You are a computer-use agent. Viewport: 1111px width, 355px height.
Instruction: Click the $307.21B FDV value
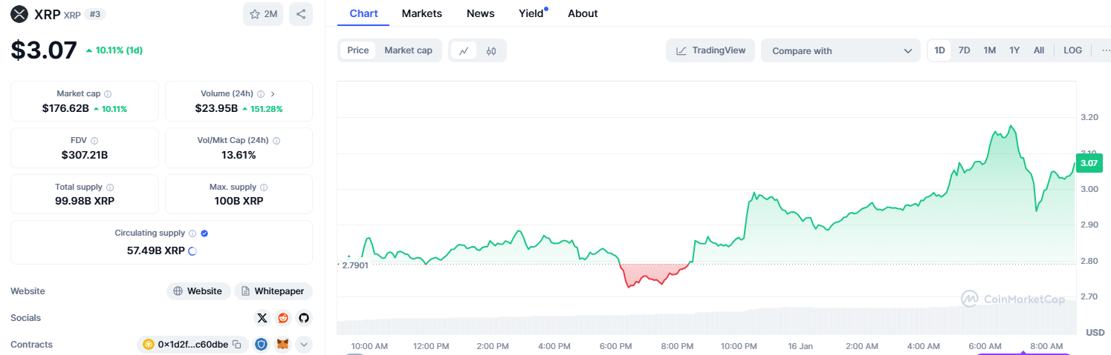85,155
